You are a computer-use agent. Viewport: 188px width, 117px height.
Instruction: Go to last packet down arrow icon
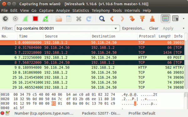[x=152, y=19]
